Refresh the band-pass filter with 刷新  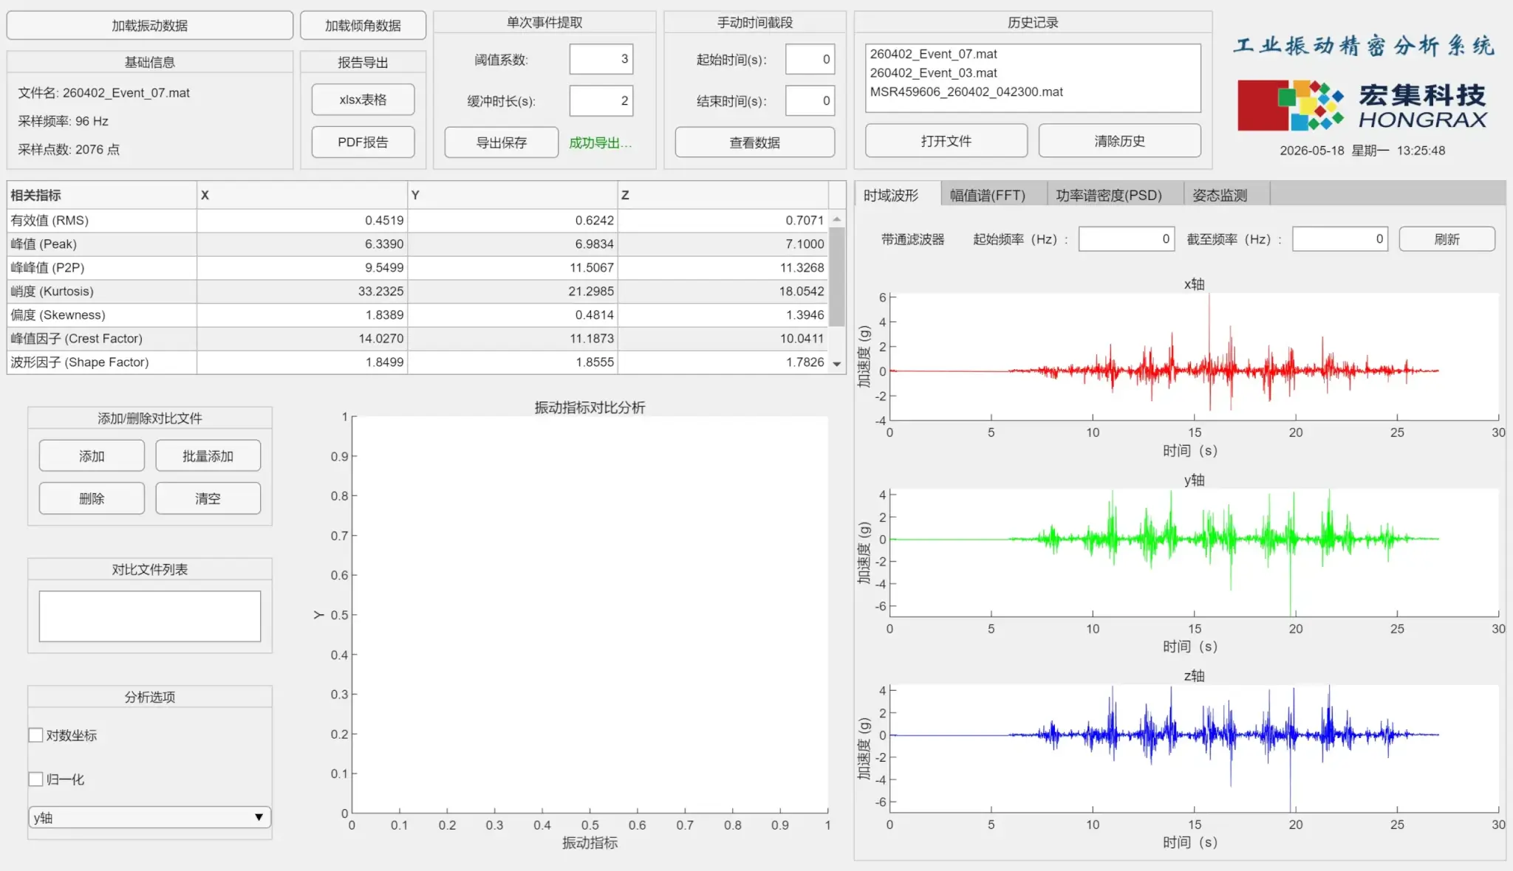pos(1447,239)
